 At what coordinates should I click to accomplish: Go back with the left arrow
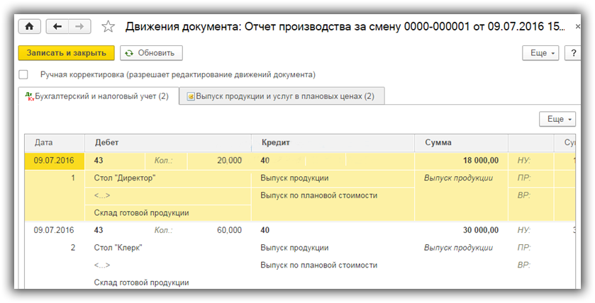pyautogui.click(x=57, y=27)
